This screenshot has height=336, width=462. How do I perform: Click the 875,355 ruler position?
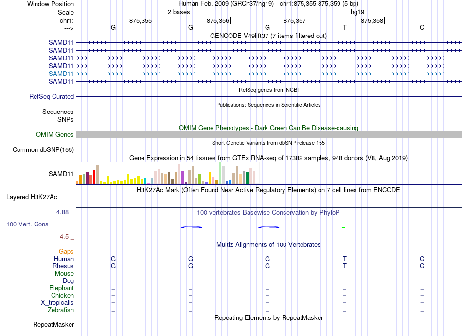(141, 20)
